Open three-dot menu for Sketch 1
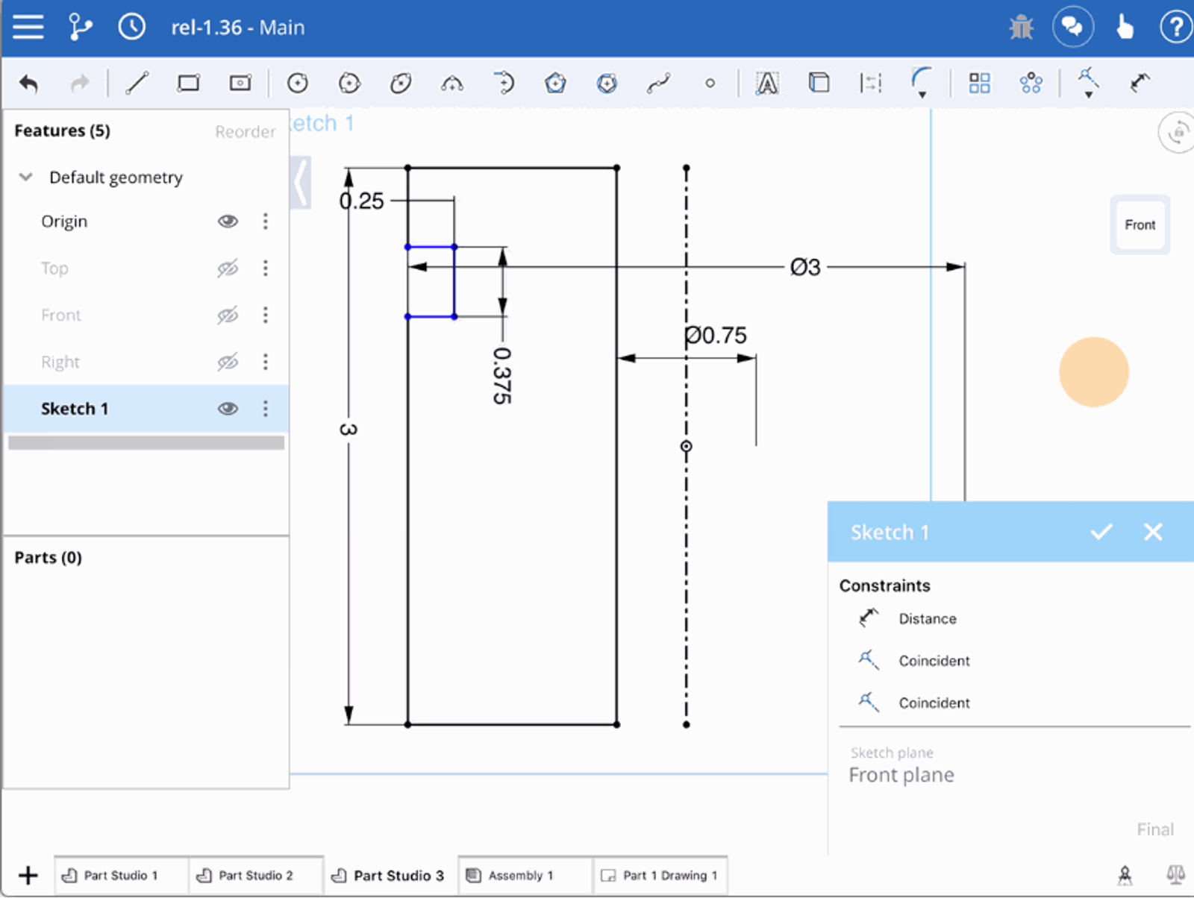Screen dimensions: 1194x898 265,409
